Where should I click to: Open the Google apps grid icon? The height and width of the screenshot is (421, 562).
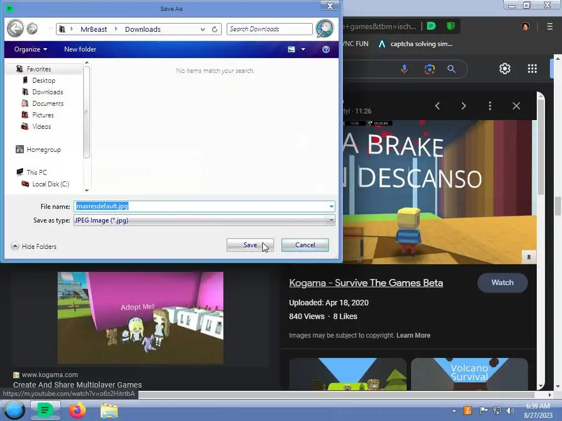point(532,69)
